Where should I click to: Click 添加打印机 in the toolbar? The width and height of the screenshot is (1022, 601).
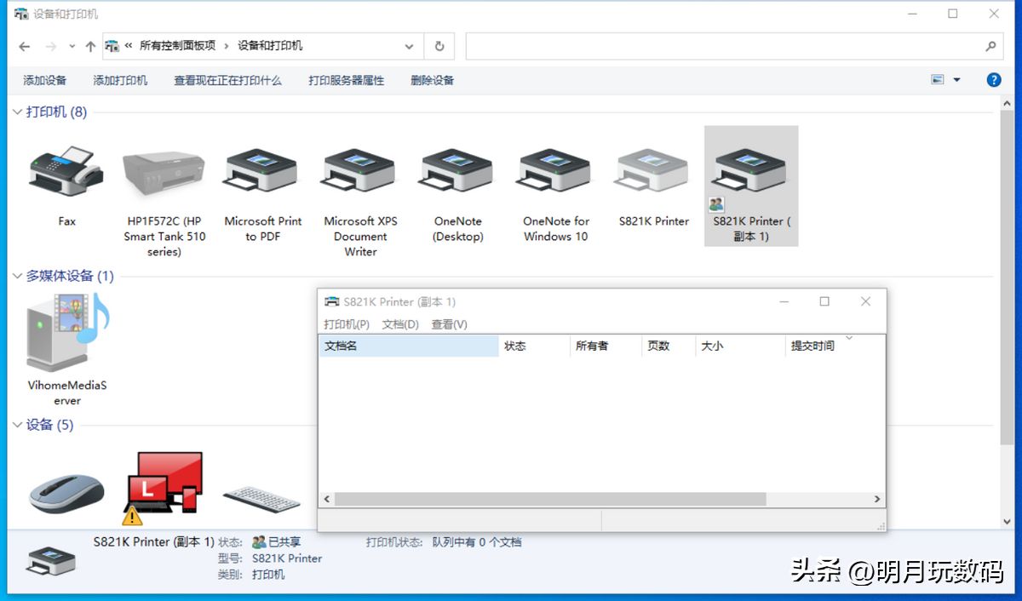coord(120,80)
